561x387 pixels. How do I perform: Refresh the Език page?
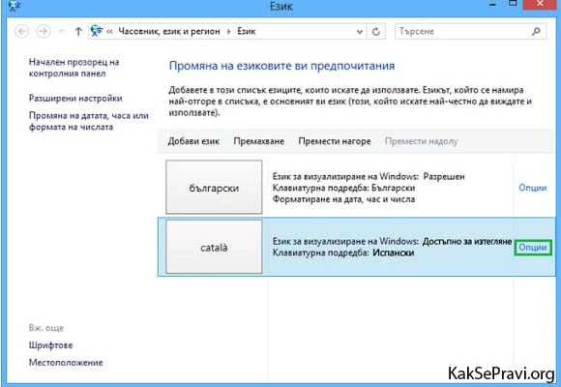pos(375,32)
